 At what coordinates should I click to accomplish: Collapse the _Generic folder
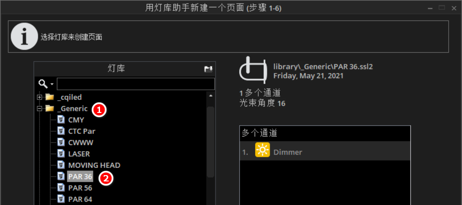(x=39, y=109)
